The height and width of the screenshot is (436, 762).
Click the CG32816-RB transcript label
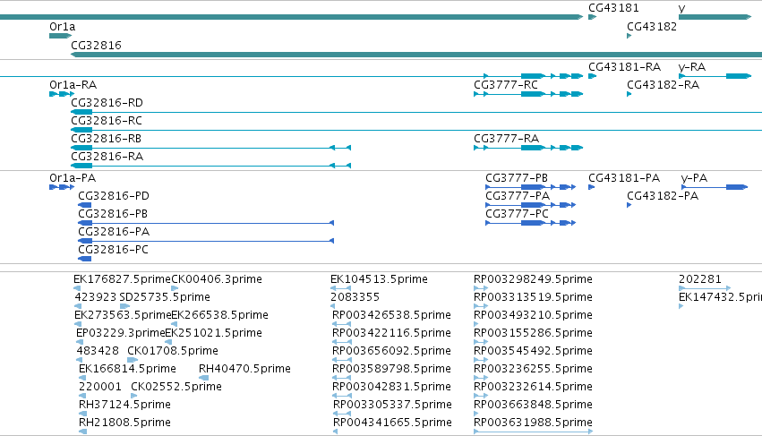click(x=106, y=139)
